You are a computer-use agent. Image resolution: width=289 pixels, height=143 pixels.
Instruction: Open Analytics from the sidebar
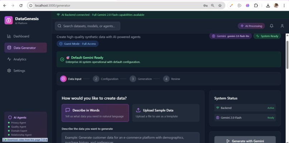[25, 59]
